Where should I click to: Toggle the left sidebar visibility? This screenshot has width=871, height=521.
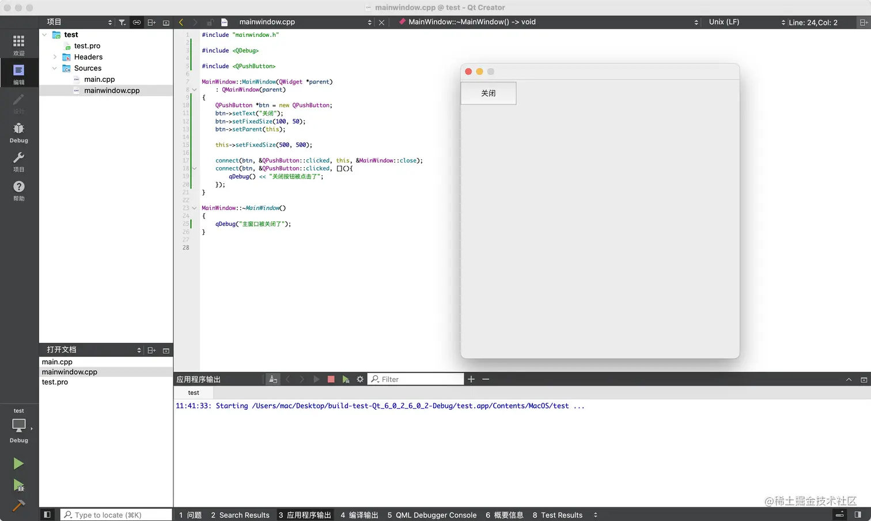click(x=47, y=515)
